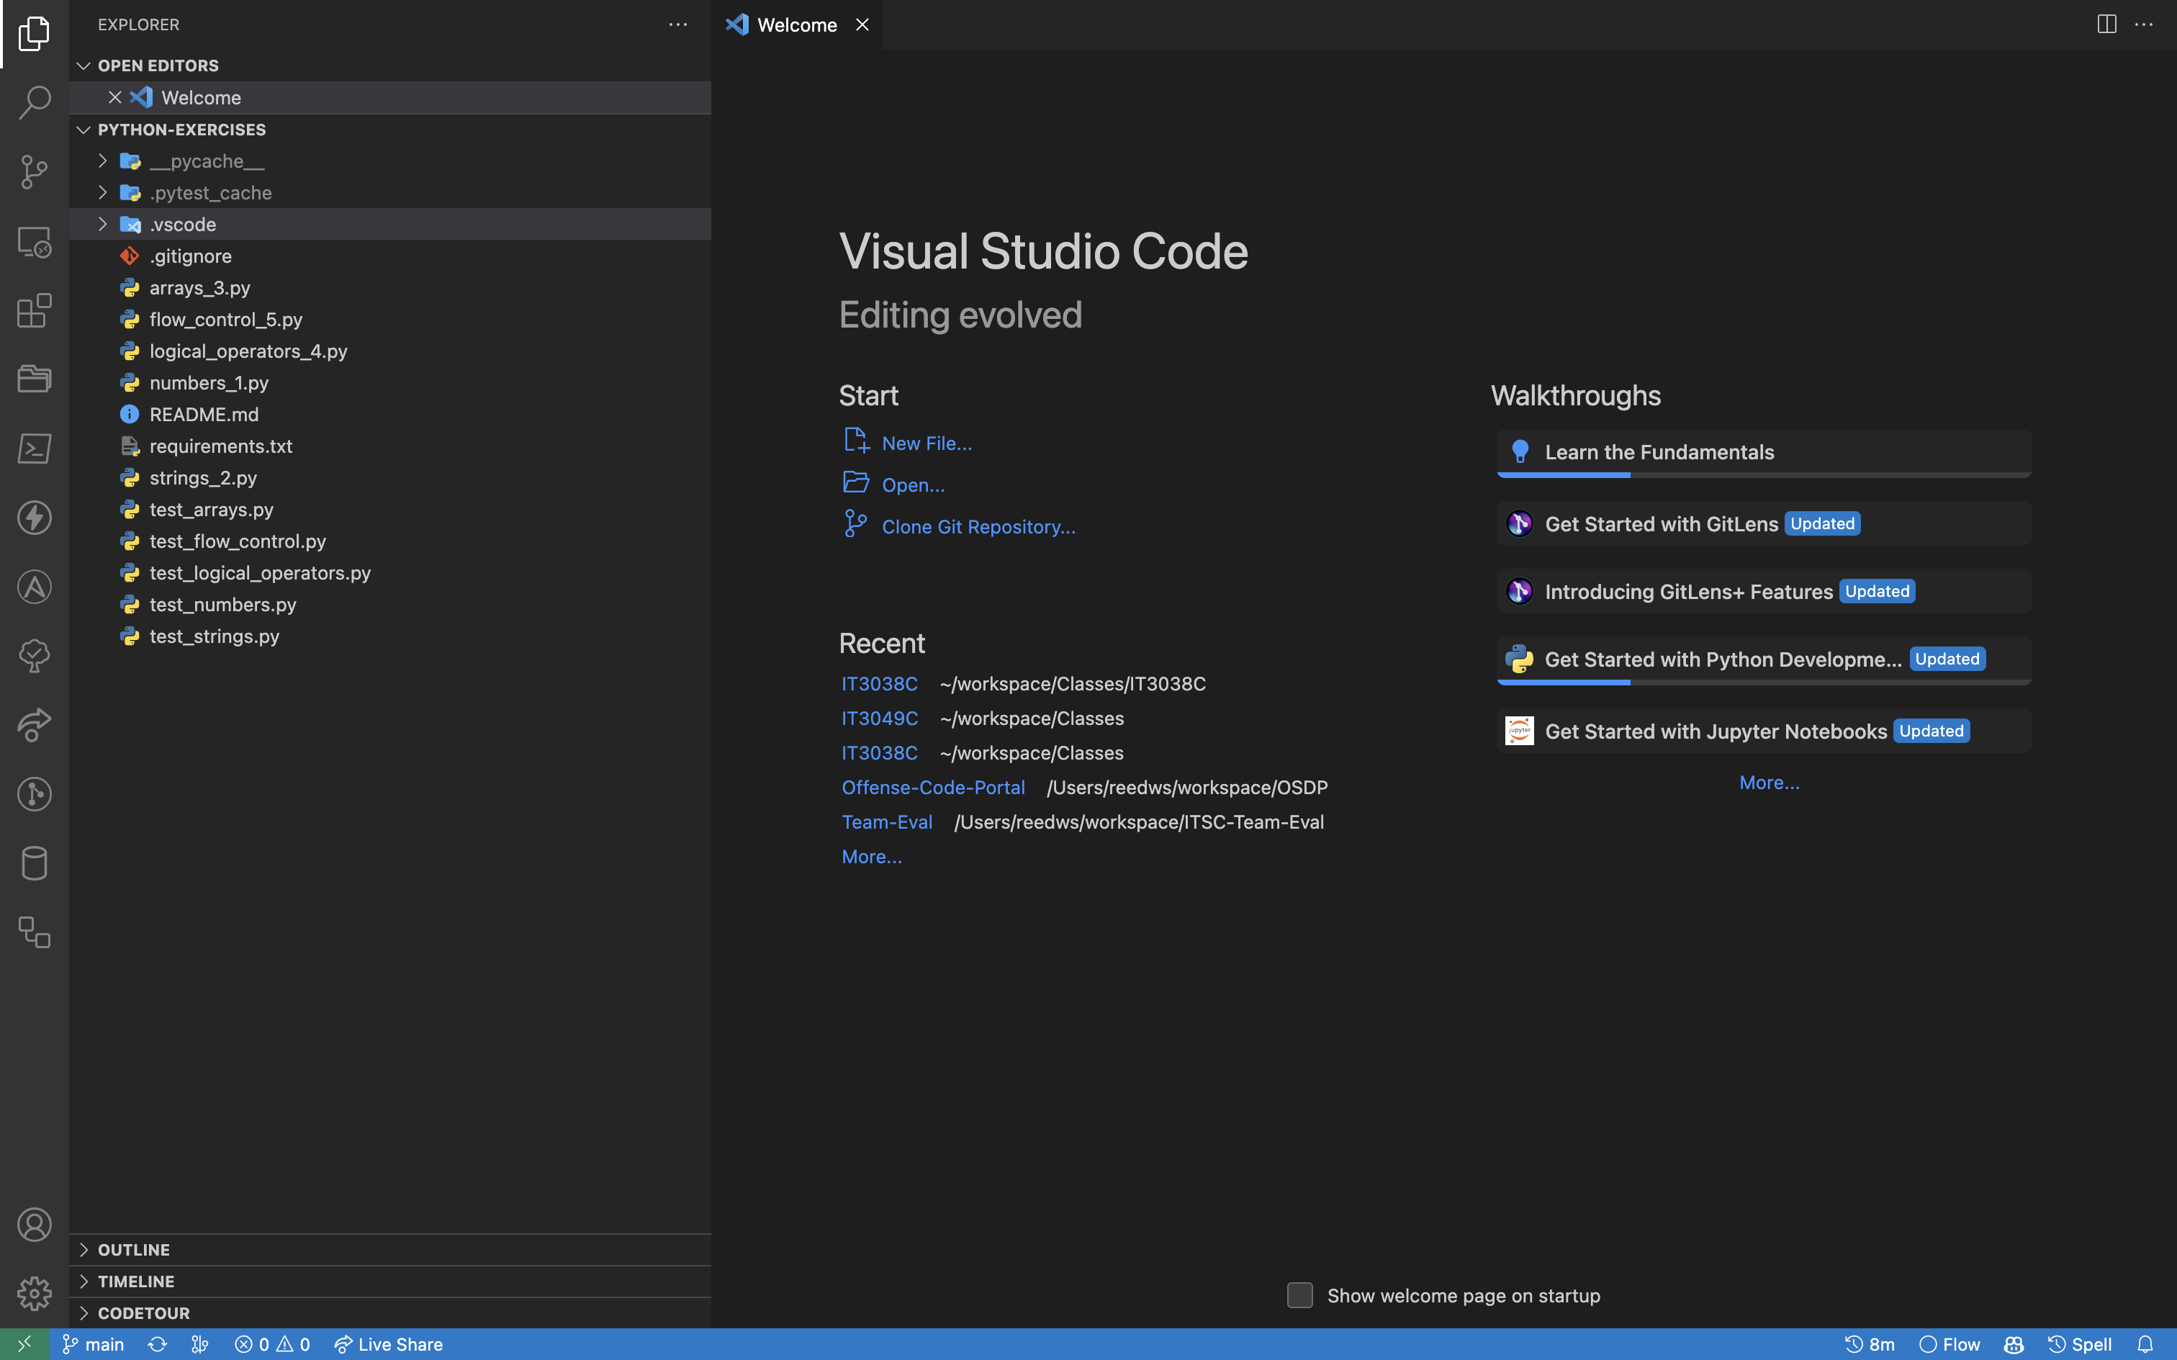This screenshot has width=2177, height=1360.
Task: Open the Explorer view in activity bar
Action: click(34, 33)
